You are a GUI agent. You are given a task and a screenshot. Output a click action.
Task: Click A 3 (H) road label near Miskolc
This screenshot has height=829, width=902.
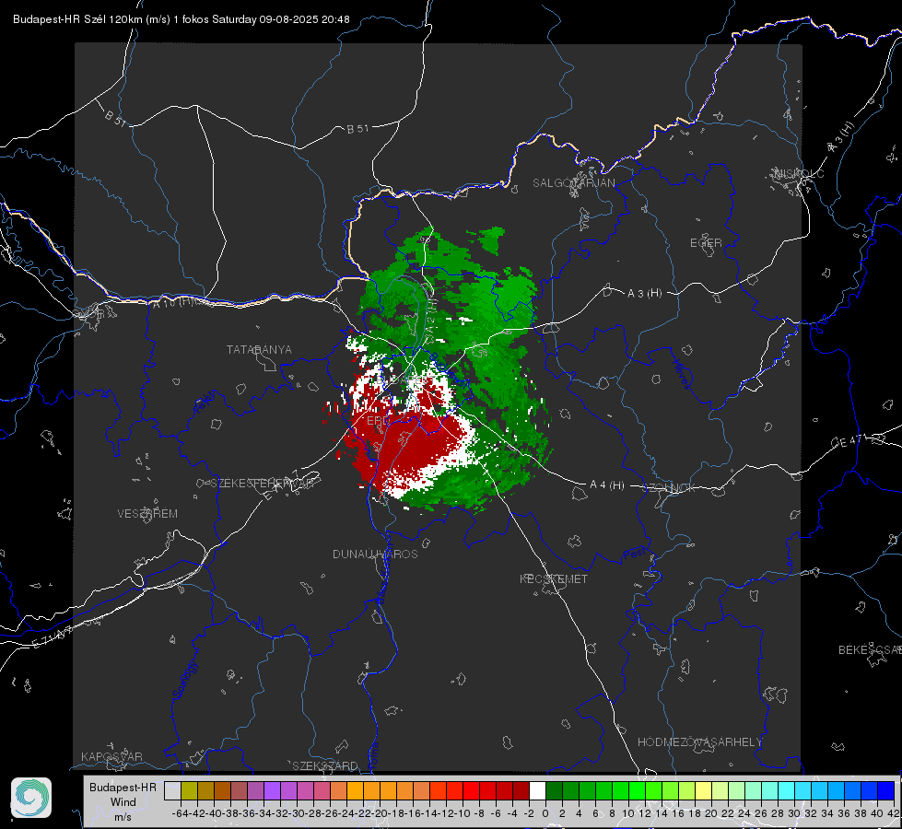(x=841, y=137)
